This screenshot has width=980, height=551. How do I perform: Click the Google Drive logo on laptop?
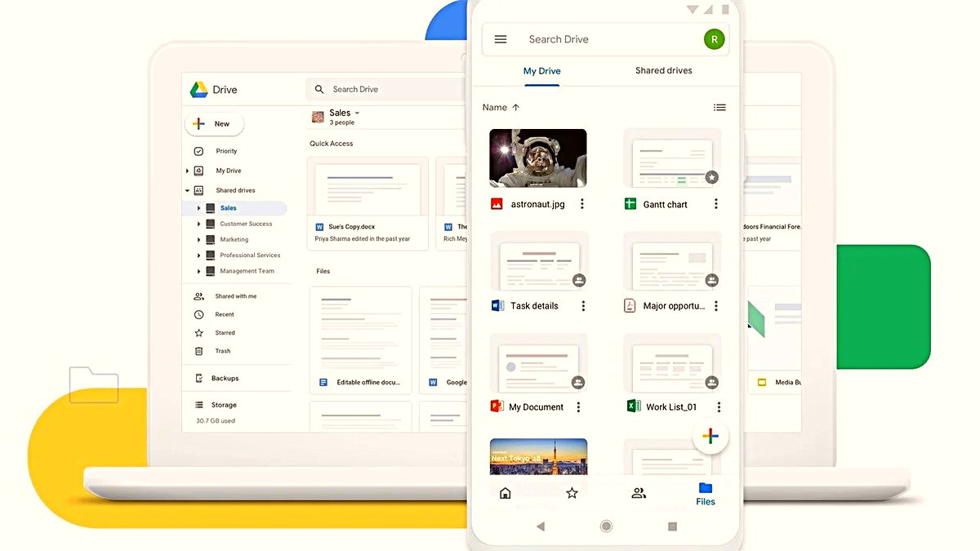point(199,90)
